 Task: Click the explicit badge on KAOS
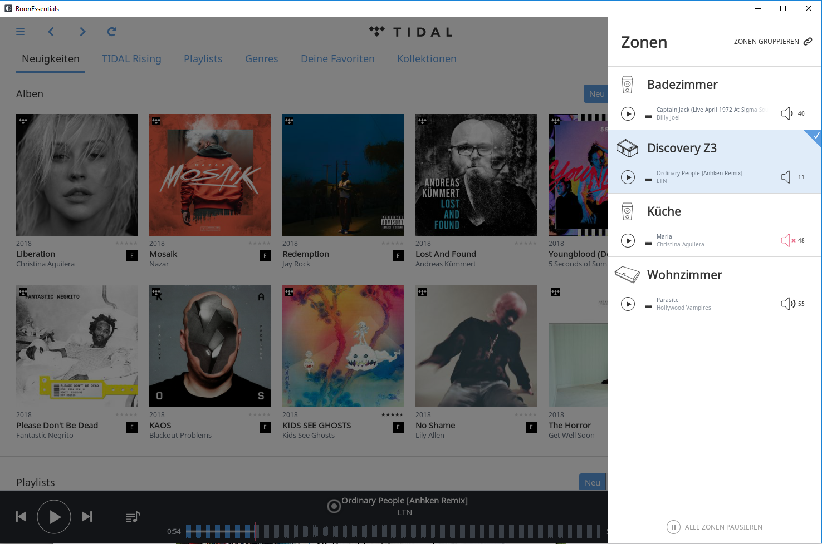[265, 427]
